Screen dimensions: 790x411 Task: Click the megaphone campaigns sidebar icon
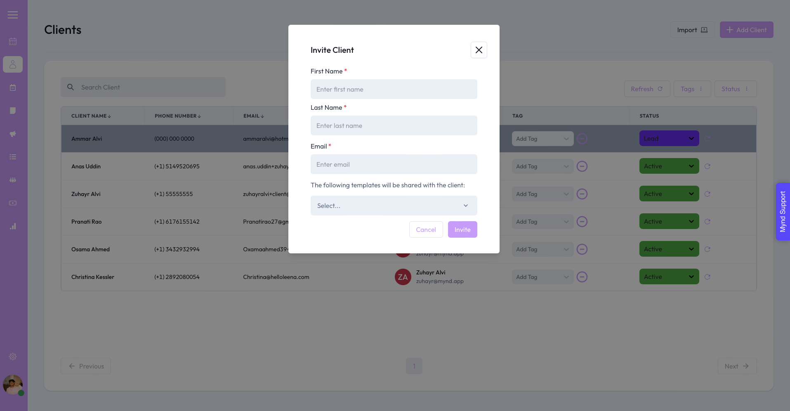tap(13, 134)
